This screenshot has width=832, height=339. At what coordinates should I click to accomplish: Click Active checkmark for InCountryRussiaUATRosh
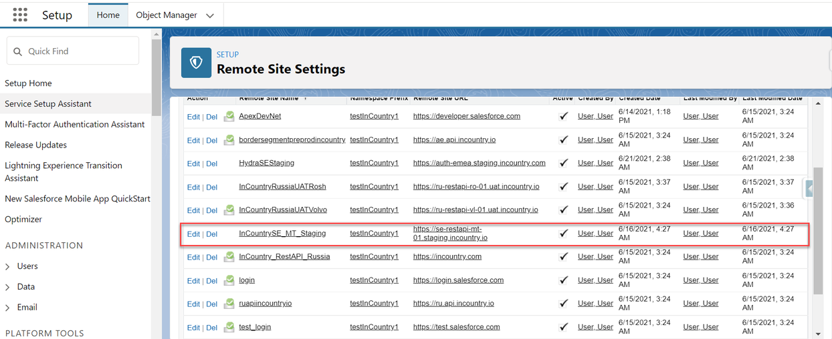(x=564, y=186)
